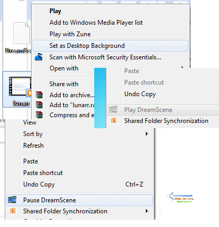The image size is (219, 227).
Task: Select the enabled Paste below Refresh
Action: point(31,161)
